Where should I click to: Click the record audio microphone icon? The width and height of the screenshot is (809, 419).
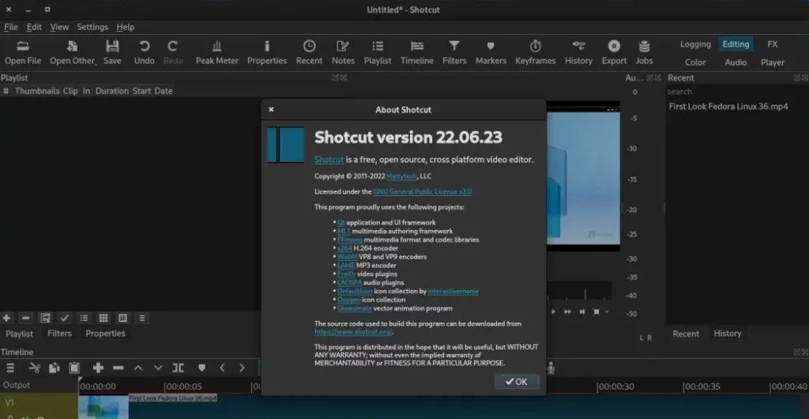pyautogui.click(x=551, y=368)
